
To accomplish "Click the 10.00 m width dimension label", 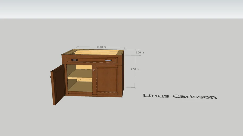I will point(101,47).
